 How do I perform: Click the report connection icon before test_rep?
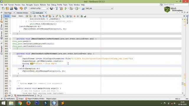83,9
